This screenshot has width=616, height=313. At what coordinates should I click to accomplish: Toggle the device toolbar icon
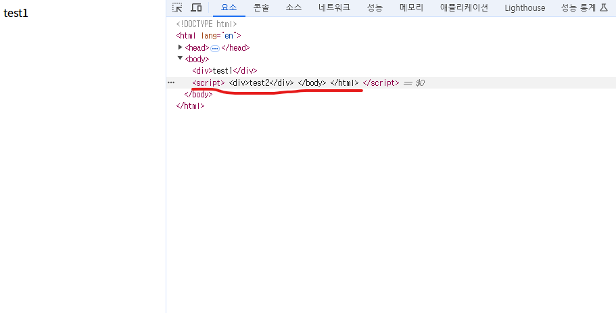click(x=196, y=7)
